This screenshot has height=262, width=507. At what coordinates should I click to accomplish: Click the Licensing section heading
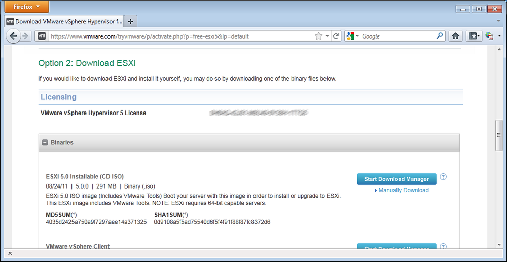click(58, 97)
